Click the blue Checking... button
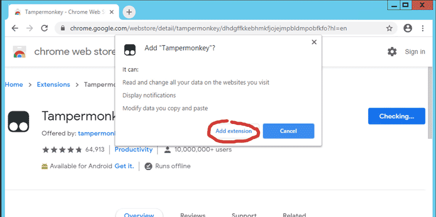The image size is (436, 217). 396,116
